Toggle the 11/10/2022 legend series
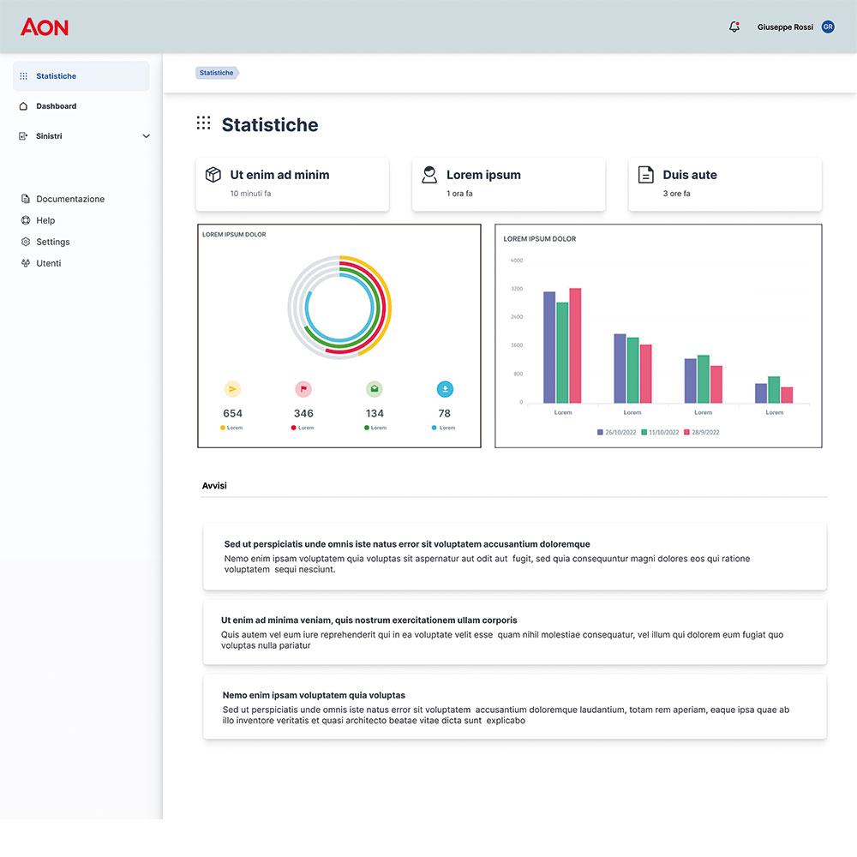857x857 pixels. 660,432
